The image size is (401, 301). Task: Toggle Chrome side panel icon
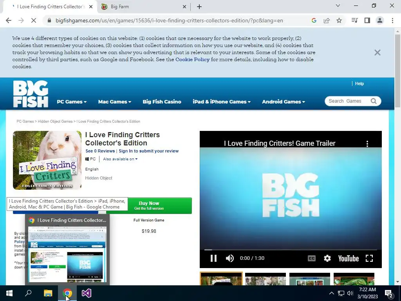[x=367, y=20]
